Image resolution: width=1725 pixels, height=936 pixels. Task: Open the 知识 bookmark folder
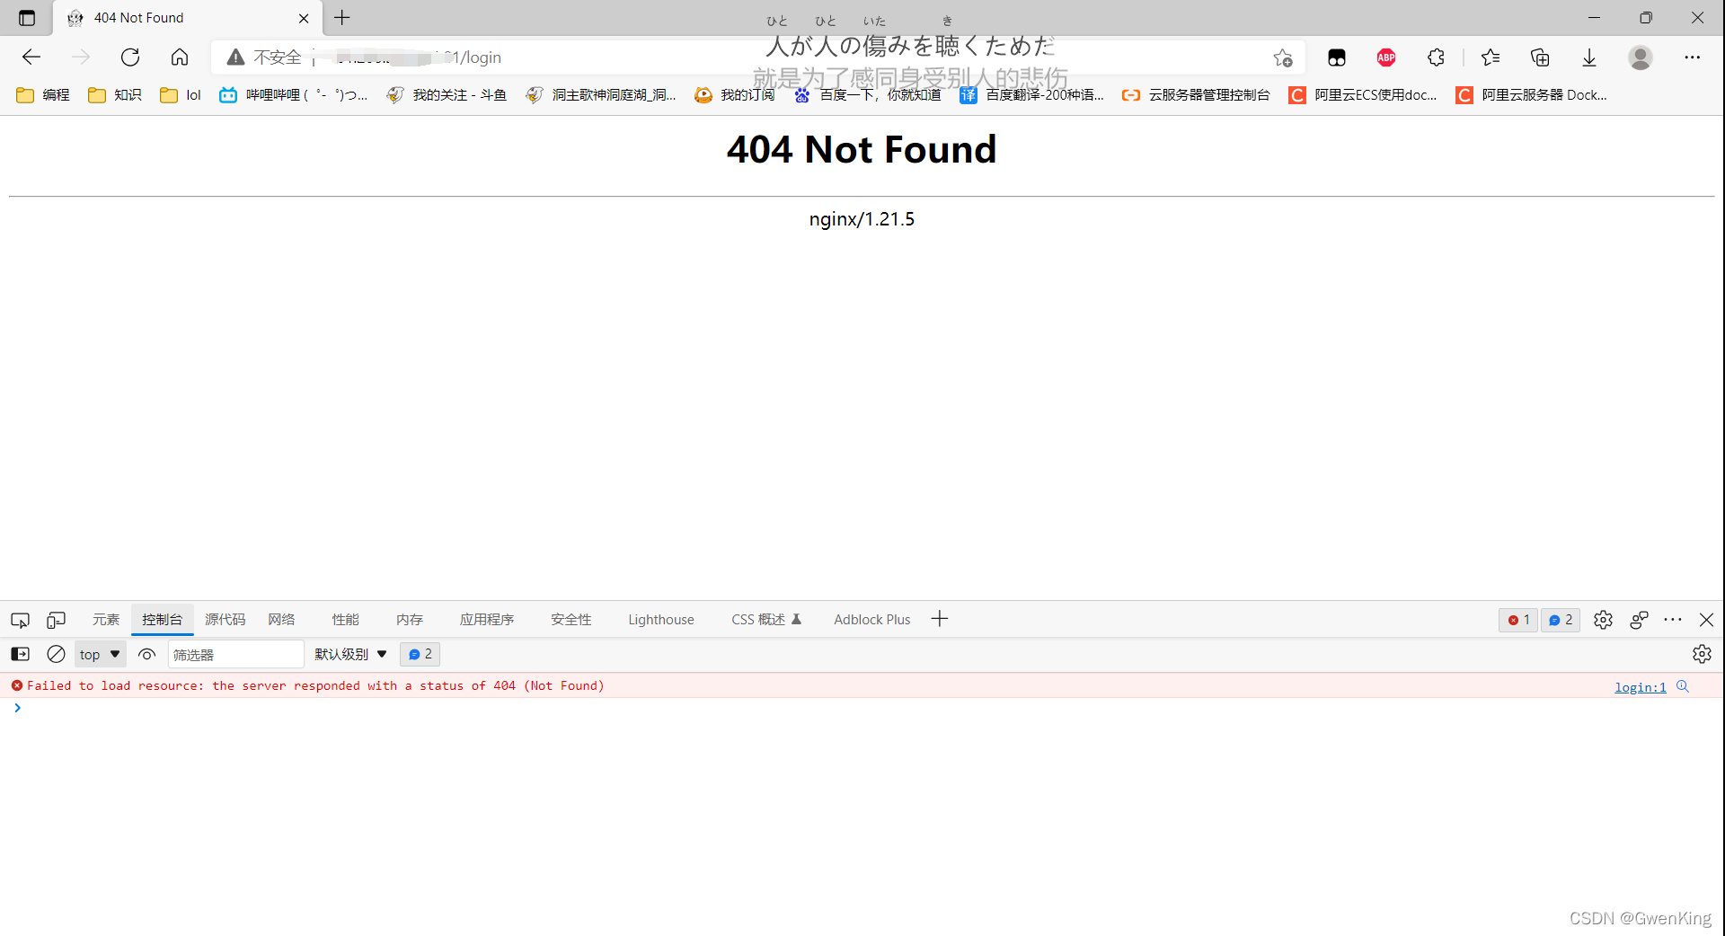pyautogui.click(x=115, y=94)
